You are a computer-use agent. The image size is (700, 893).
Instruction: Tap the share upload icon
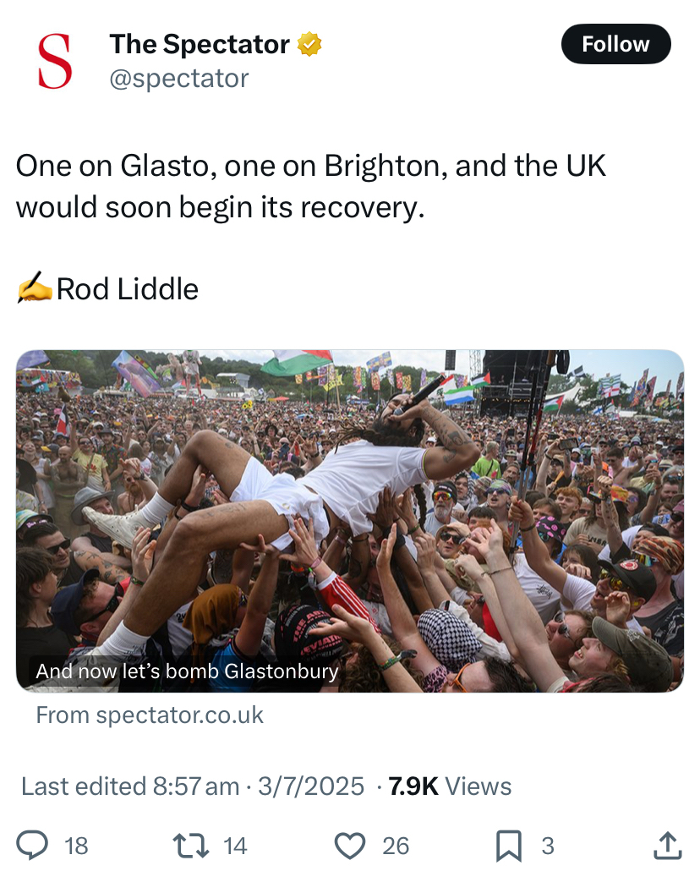(x=666, y=845)
